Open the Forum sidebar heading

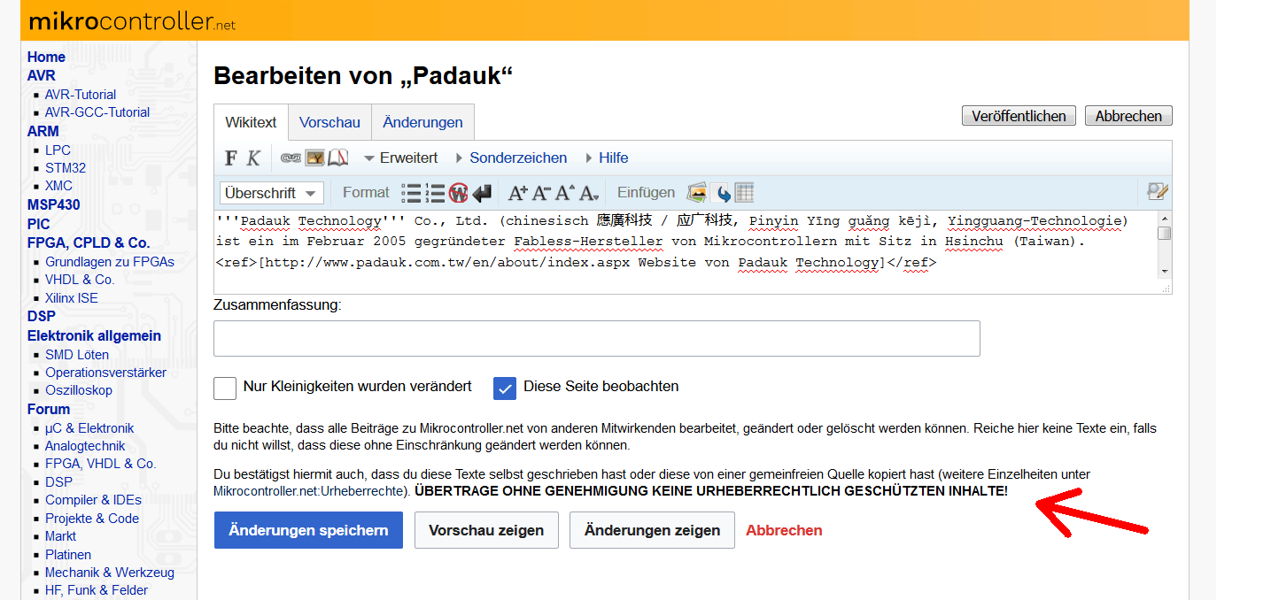49,409
